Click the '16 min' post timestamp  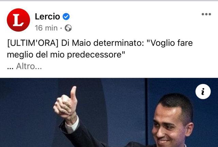click(46, 28)
